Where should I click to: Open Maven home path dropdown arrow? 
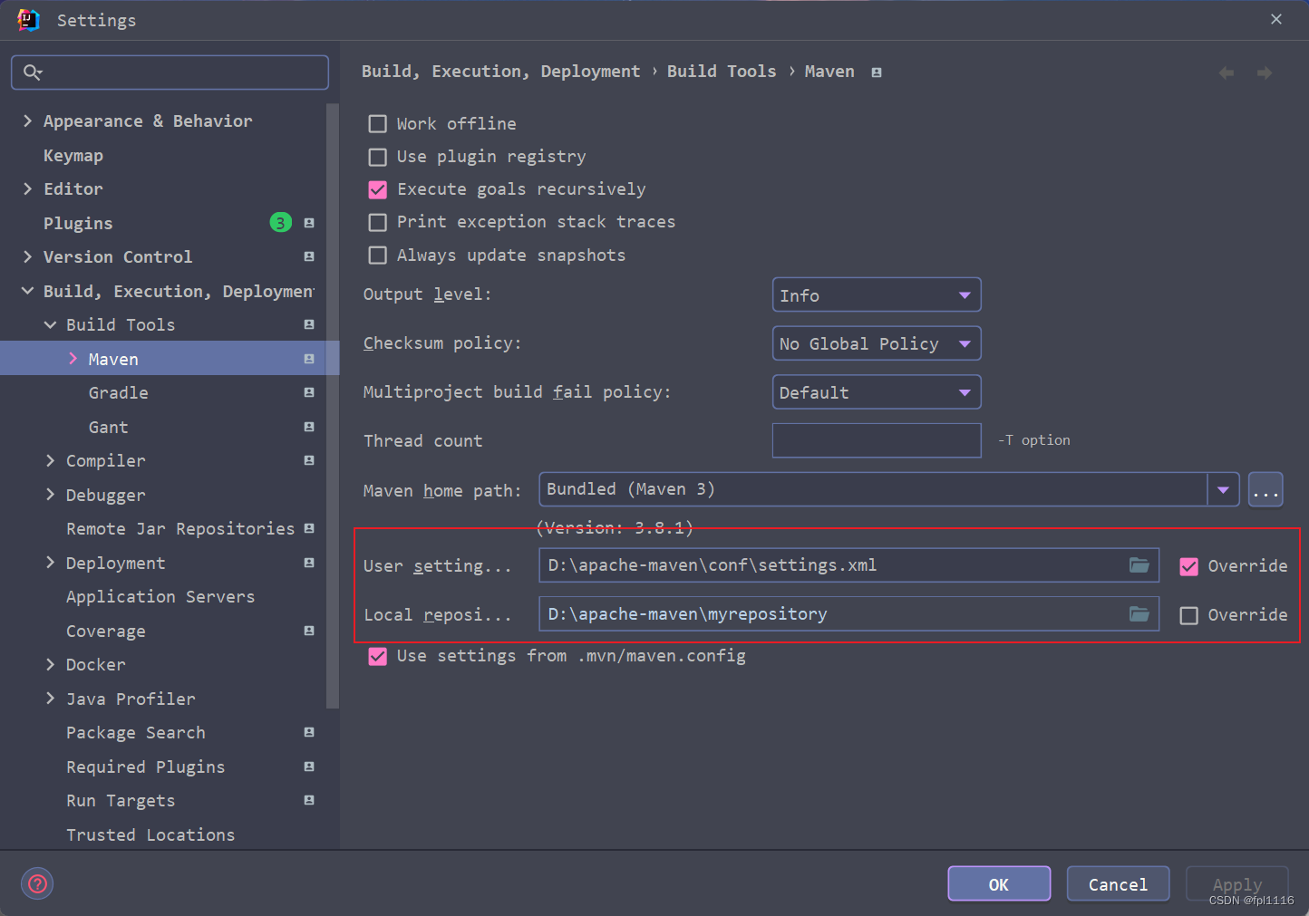coord(1223,489)
